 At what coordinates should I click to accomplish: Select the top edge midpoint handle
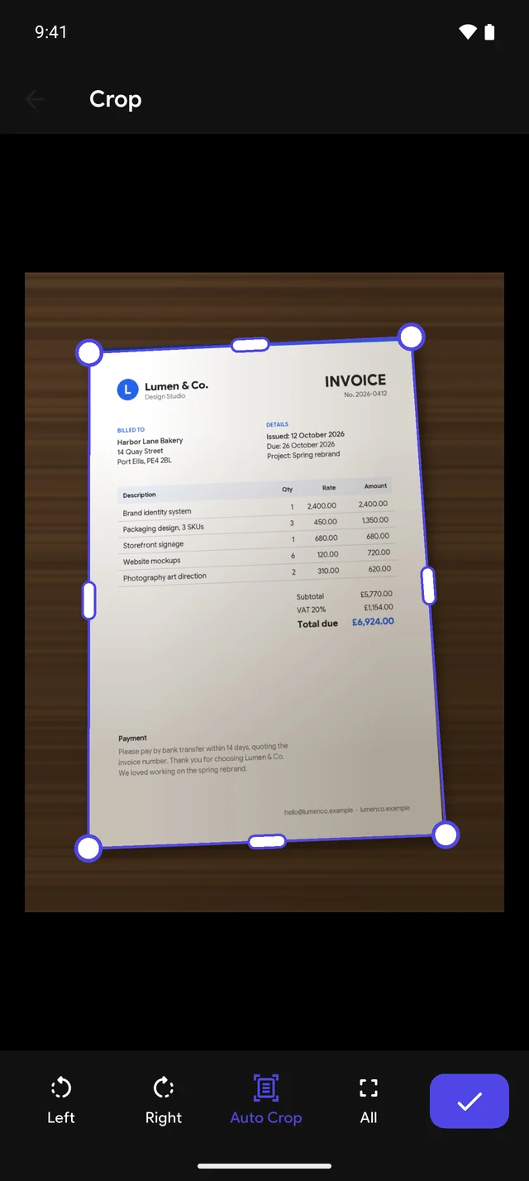pos(250,345)
